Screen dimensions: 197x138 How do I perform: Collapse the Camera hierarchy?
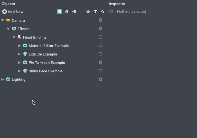(x=3, y=20)
